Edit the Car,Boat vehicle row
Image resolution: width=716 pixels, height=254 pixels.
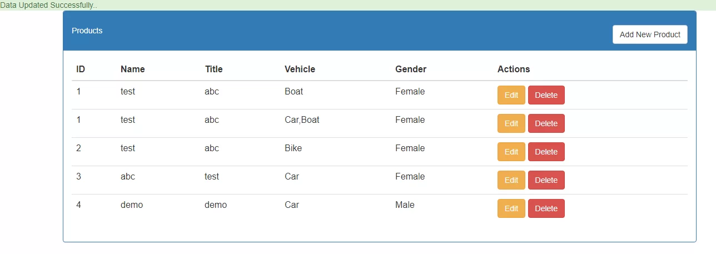pyautogui.click(x=511, y=123)
